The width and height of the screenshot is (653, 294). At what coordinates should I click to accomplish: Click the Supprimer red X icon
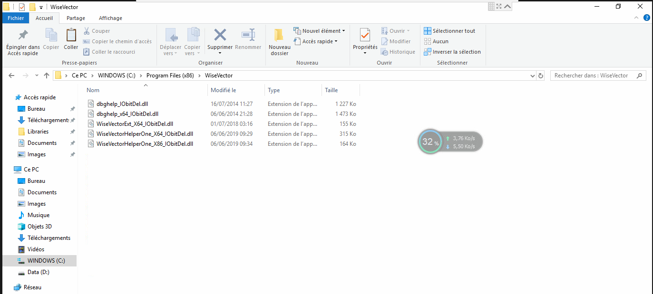(220, 35)
